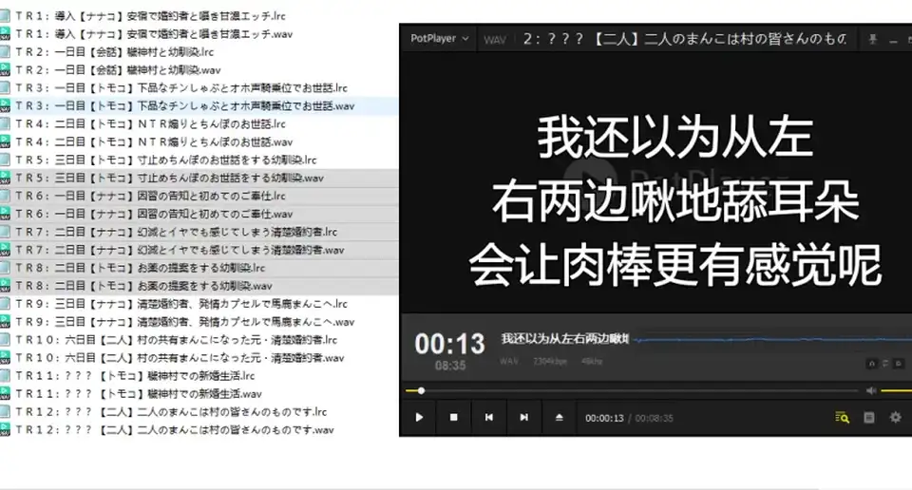
Task: Select the TR7 .wav file media icon
Action: [x=6, y=250]
